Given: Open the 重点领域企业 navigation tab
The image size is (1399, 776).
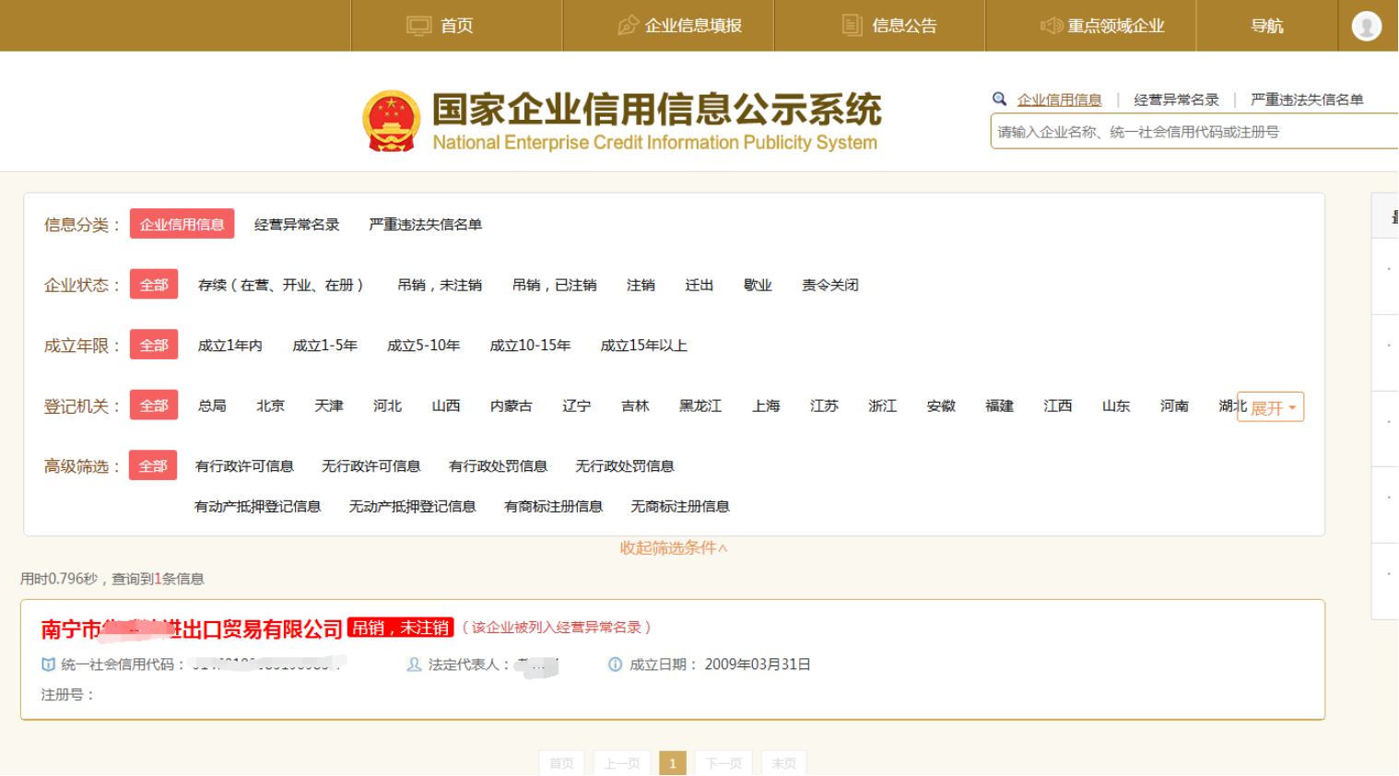Looking at the screenshot, I should pos(1091,26).
